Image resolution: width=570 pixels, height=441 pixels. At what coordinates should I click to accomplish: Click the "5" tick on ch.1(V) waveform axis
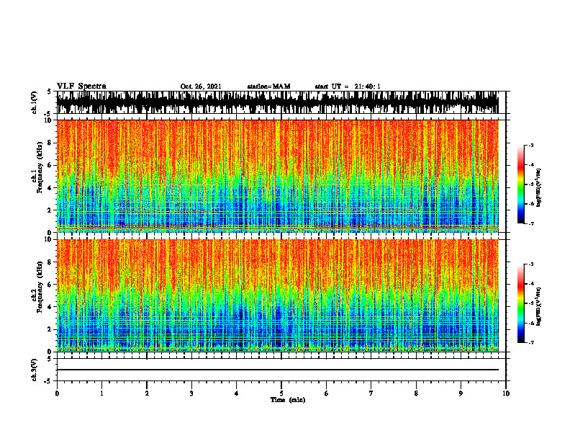click(x=50, y=92)
